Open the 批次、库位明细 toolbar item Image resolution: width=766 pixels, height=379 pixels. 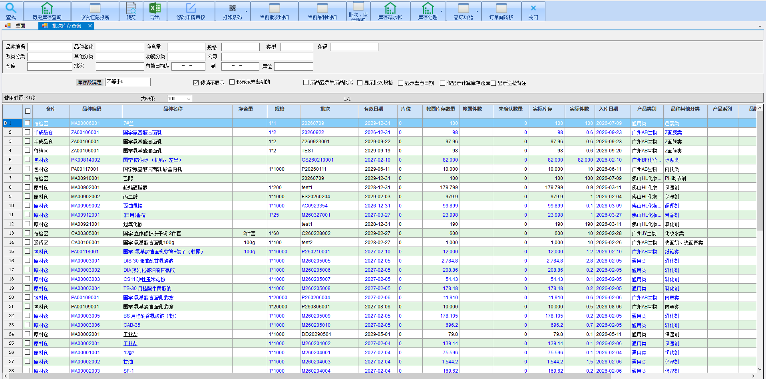pos(358,11)
